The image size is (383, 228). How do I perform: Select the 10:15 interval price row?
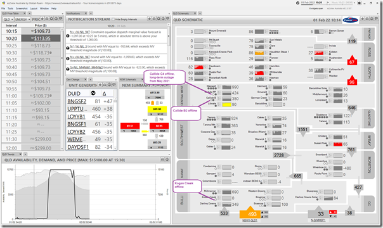point(31,31)
